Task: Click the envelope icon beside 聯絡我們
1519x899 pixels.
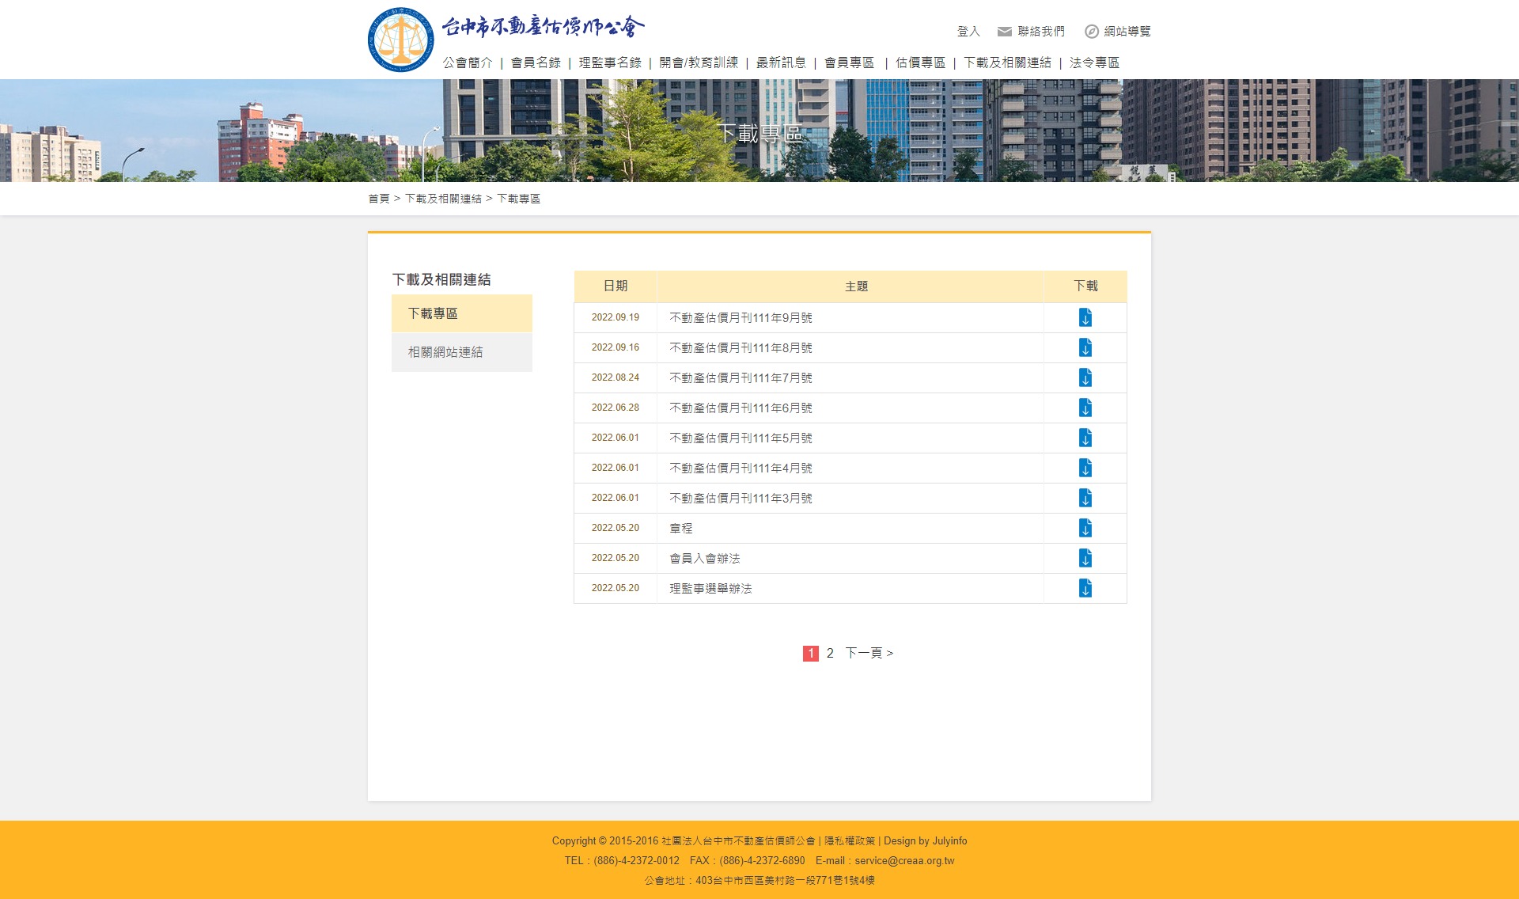Action: [1003, 32]
